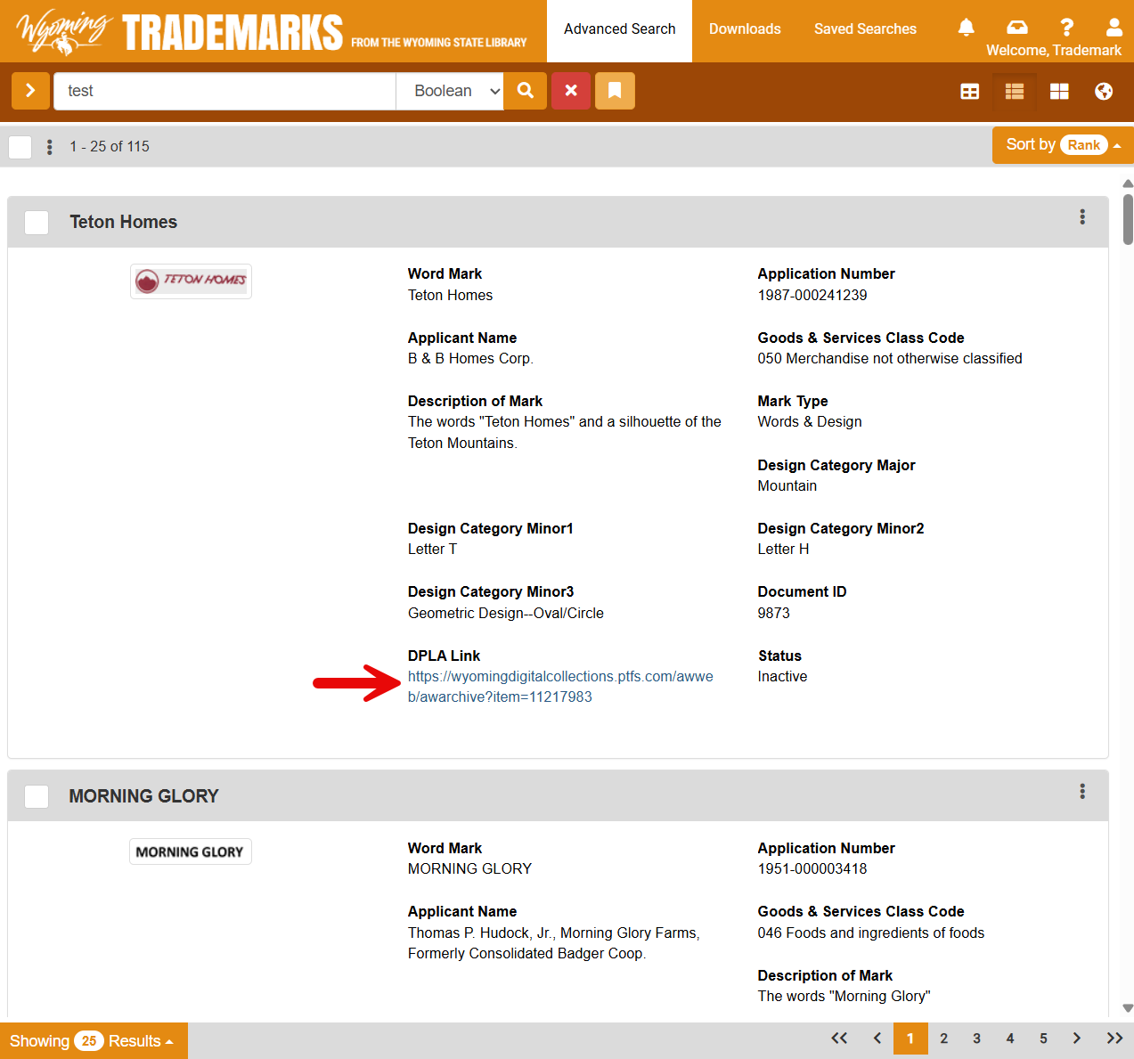Viewport: 1134px width, 1059px height.
Task: Switch to grid tile view icon
Action: [1059, 92]
